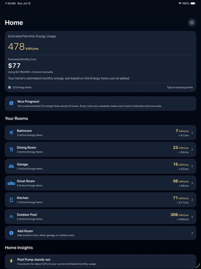This screenshot has height=269, width=201.
Task: Open settings with the gear icon
Action: coord(192,22)
